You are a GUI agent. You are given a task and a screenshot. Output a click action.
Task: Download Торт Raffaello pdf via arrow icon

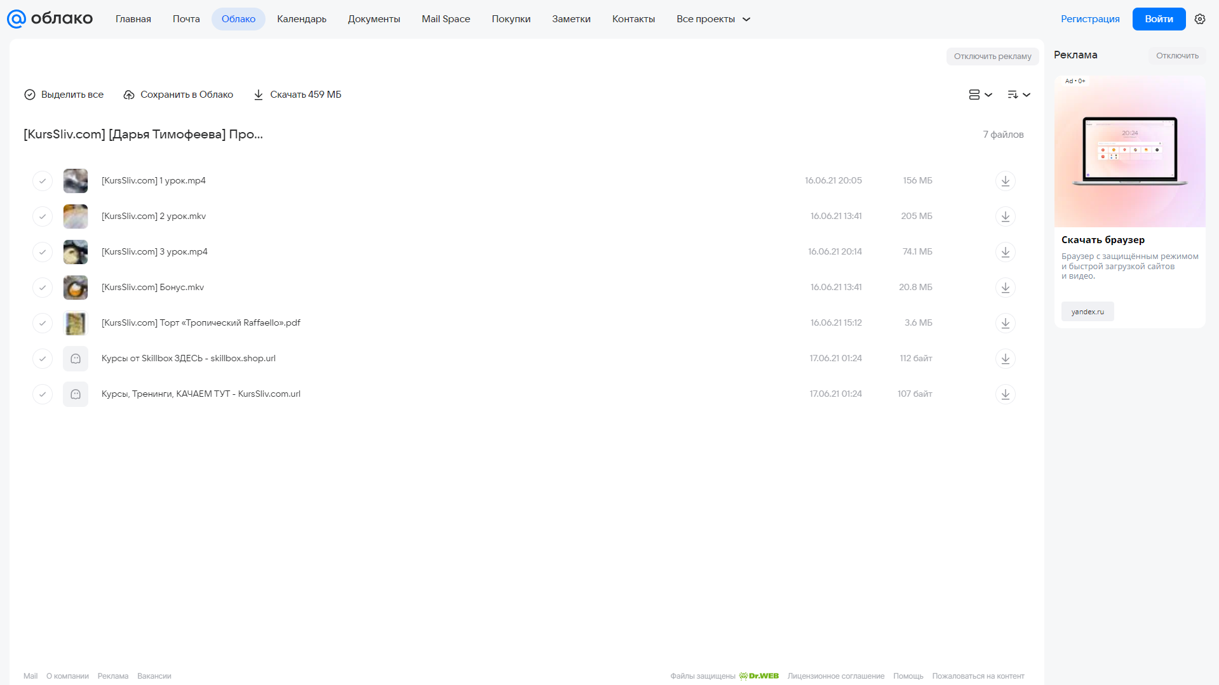[x=1005, y=323]
